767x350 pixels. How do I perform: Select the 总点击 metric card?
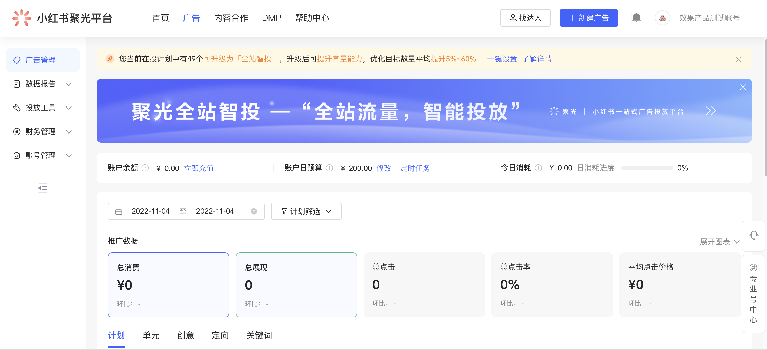click(424, 285)
